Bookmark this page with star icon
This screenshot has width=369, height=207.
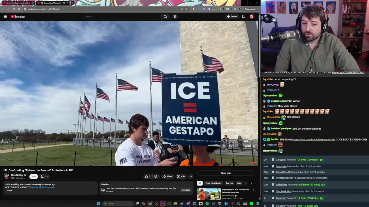[187, 9]
